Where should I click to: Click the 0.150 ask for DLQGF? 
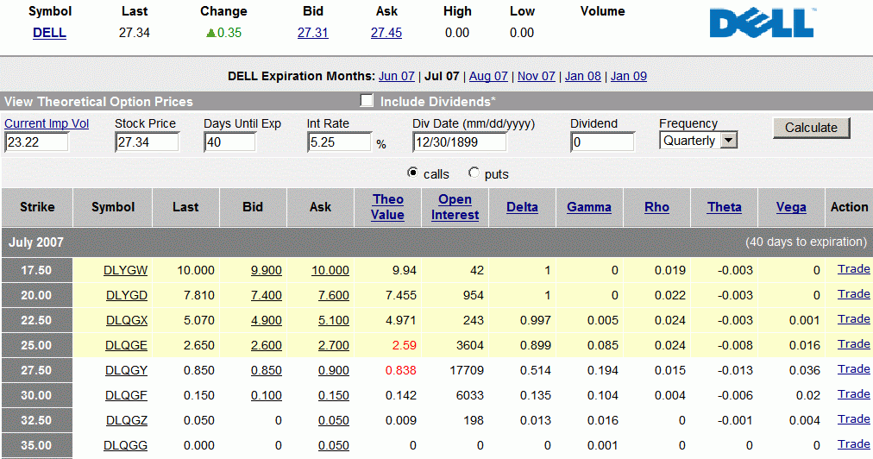point(334,395)
